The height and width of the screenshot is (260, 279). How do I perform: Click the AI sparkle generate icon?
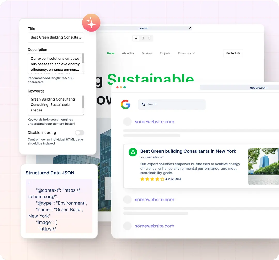[91, 23]
